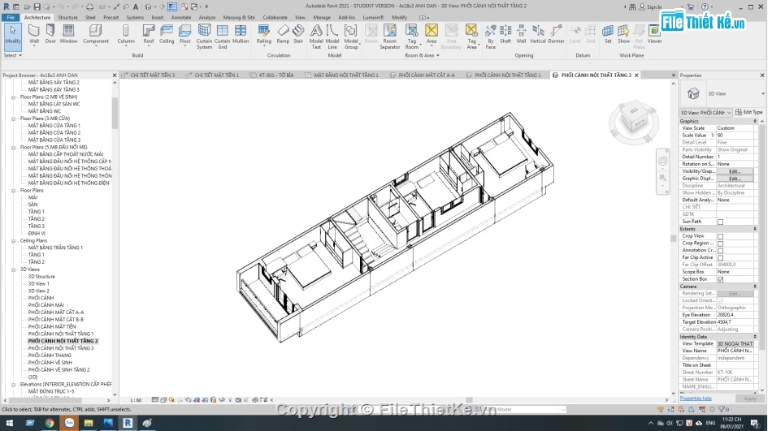Choose the Door tool
Screen dimensions: 772x431
click(50, 34)
